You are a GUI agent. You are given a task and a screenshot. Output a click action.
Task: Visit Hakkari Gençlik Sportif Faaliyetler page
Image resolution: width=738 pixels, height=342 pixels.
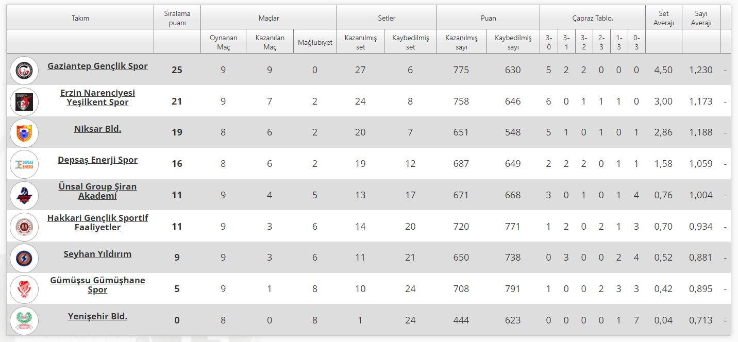point(97,223)
